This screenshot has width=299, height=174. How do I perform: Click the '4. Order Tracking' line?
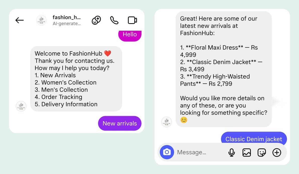pos(58,97)
